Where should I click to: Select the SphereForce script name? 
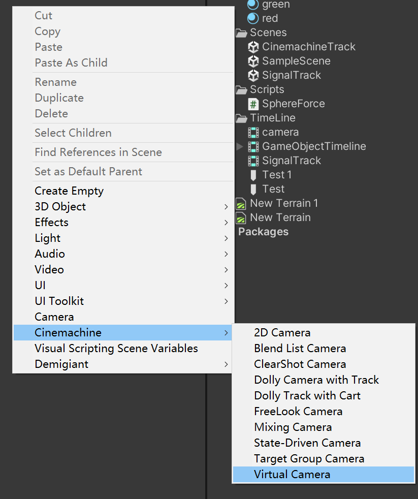coord(293,104)
